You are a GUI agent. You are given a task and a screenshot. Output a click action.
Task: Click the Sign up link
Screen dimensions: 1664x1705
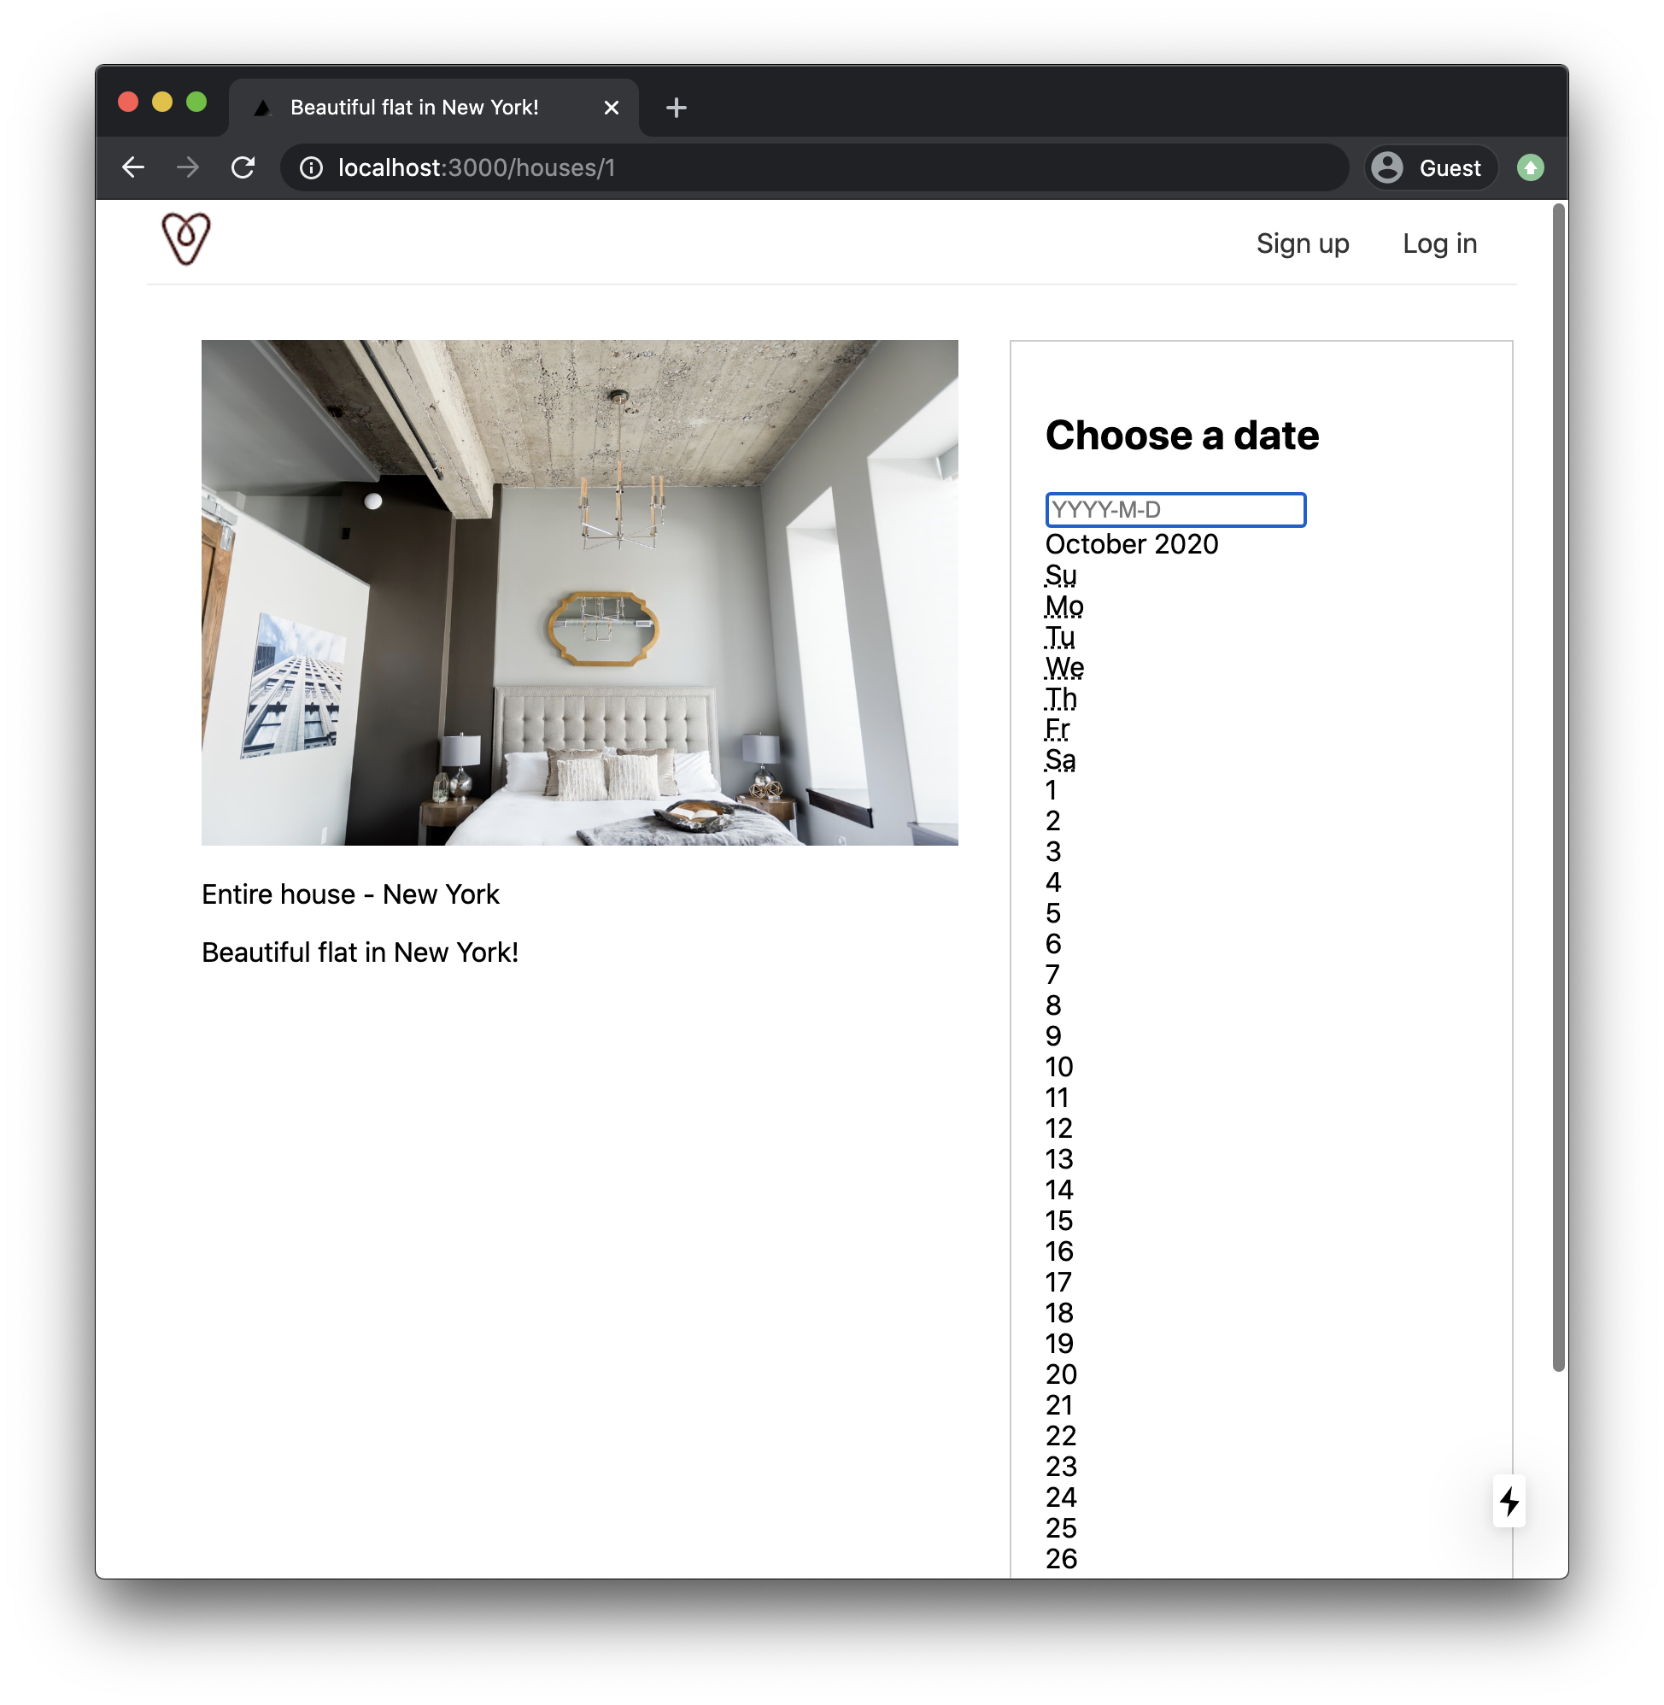tap(1301, 243)
